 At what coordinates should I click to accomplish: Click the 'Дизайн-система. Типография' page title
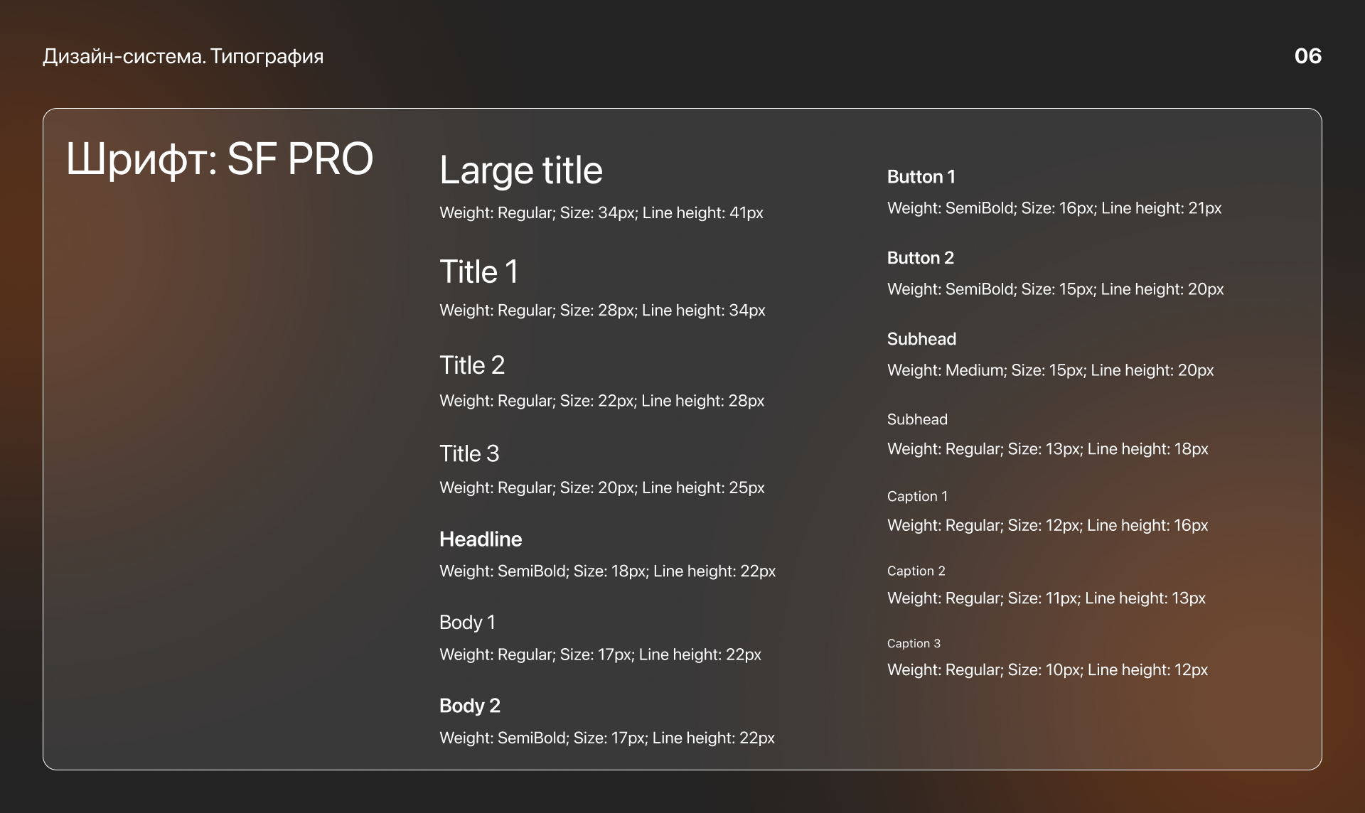183,56
